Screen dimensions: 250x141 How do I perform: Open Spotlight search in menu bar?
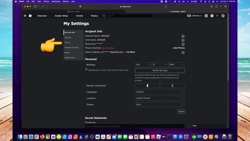[x=209, y=2]
